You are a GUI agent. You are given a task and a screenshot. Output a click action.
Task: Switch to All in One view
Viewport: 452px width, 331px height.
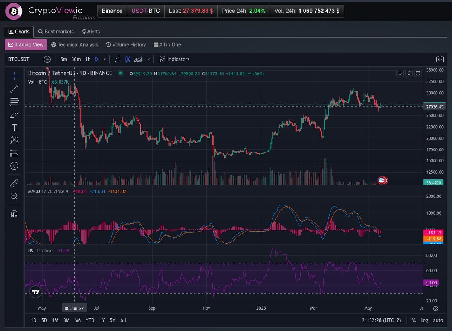[x=167, y=44]
